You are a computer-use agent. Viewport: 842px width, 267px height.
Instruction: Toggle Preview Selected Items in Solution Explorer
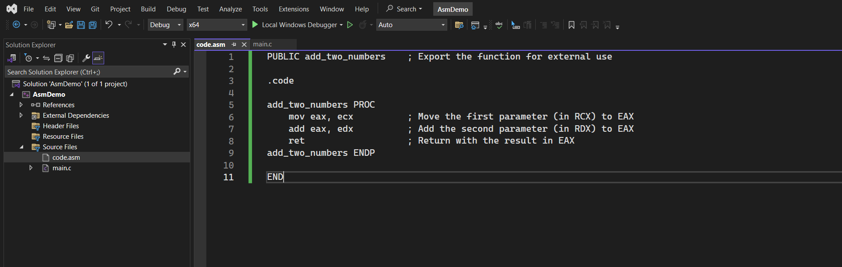98,58
